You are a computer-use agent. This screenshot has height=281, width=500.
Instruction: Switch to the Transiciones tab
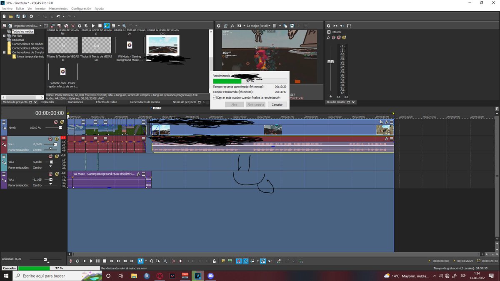pos(75,102)
